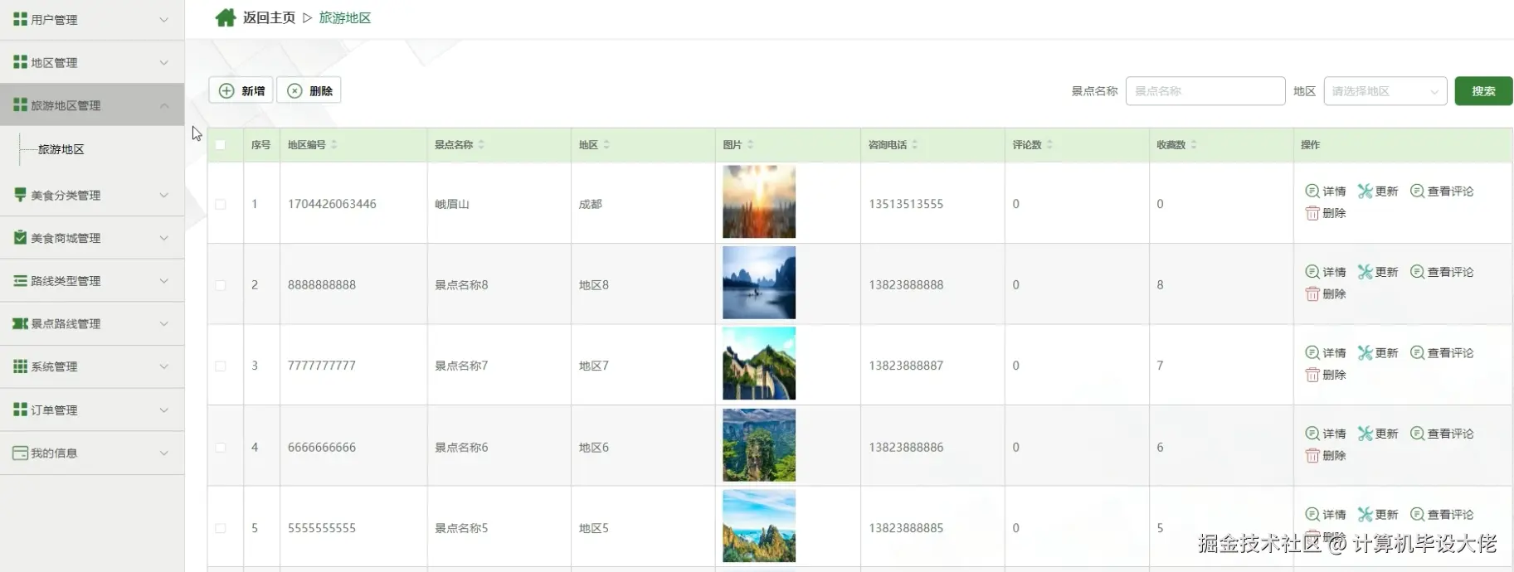The width and height of the screenshot is (1514, 572).
Task: Expand 用户管理 menu chevron
Action: [164, 19]
